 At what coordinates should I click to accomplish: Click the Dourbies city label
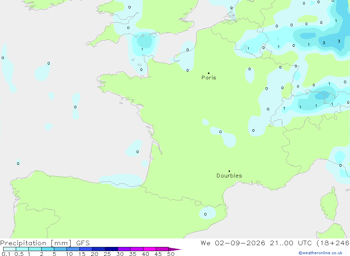pyautogui.click(x=229, y=176)
